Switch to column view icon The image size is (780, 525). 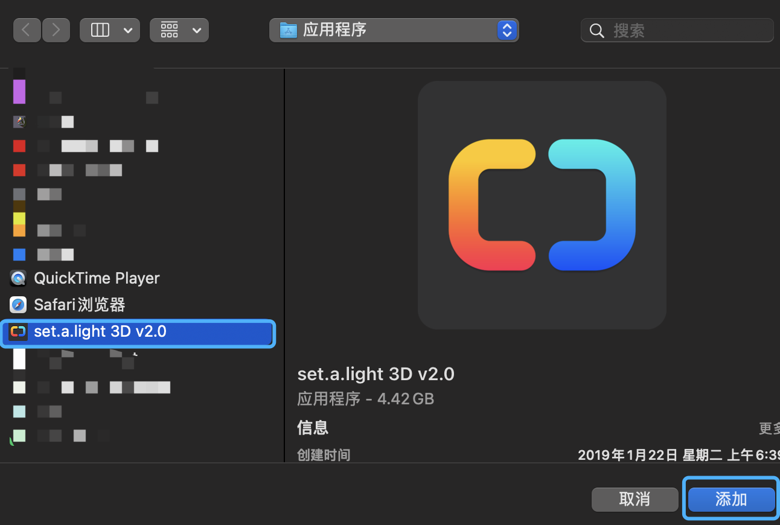click(x=100, y=30)
